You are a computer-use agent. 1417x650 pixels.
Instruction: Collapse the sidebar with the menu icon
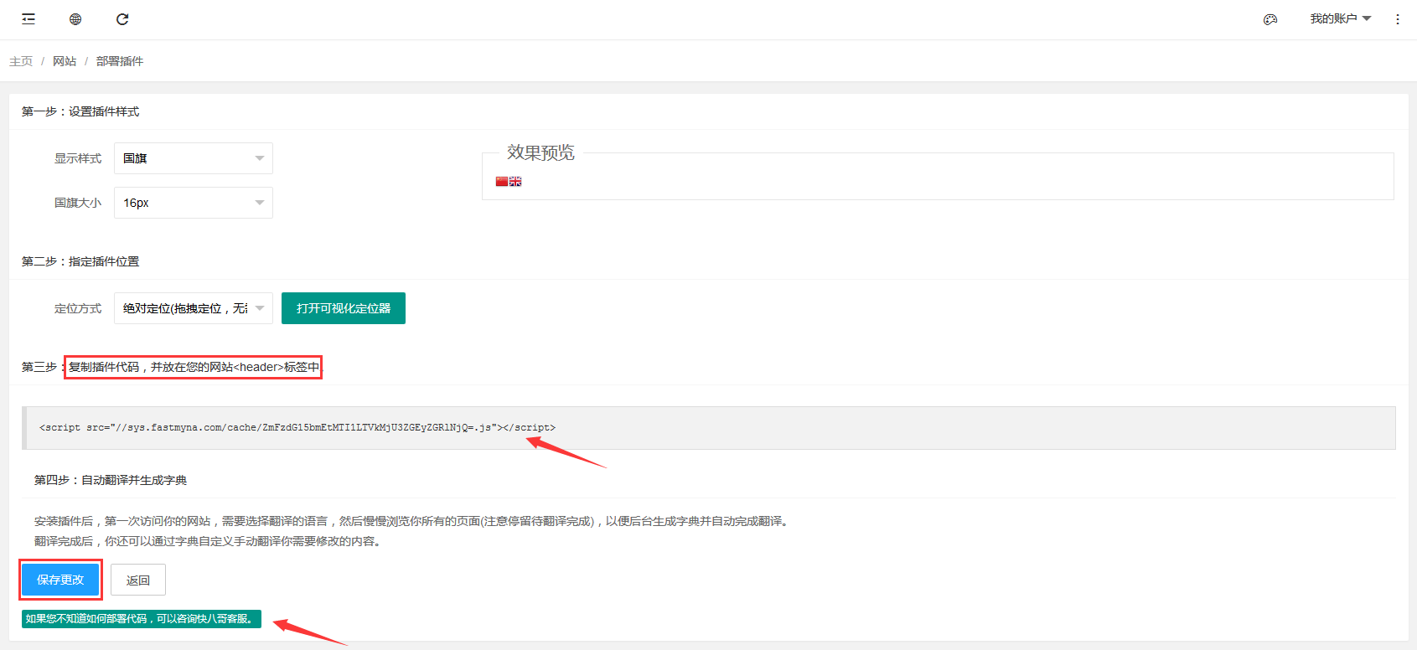click(28, 19)
